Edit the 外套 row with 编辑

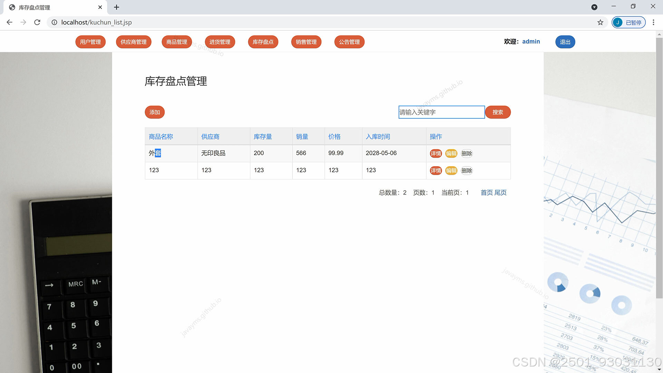point(451,153)
